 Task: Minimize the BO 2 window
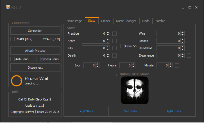(x=183, y=8)
